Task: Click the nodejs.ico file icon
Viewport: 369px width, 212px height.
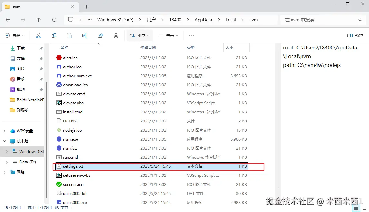Action: (59, 130)
